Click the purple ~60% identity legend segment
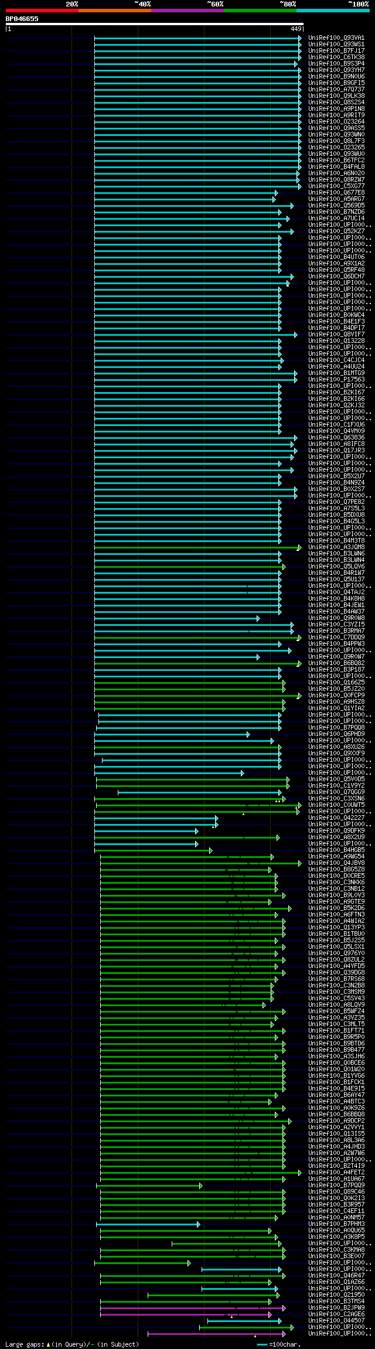The image size is (375, 1349). tap(187, 11)
